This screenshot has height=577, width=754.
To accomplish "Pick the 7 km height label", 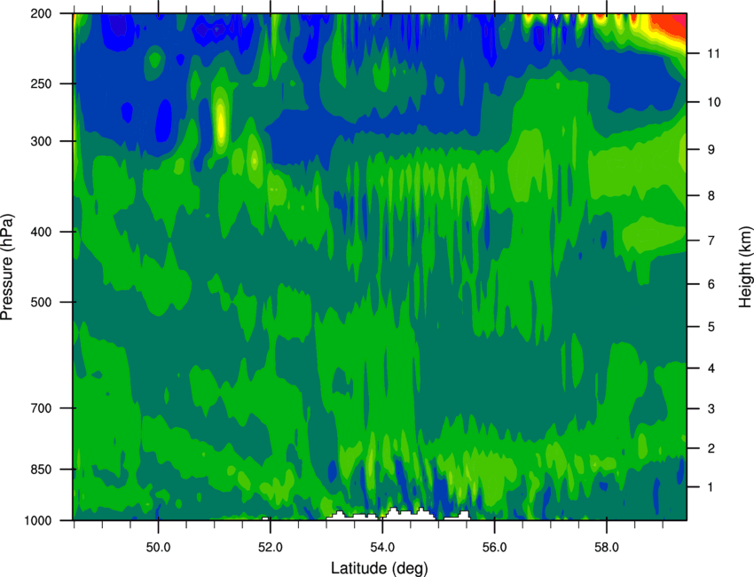I will click(x=711, y=241).
